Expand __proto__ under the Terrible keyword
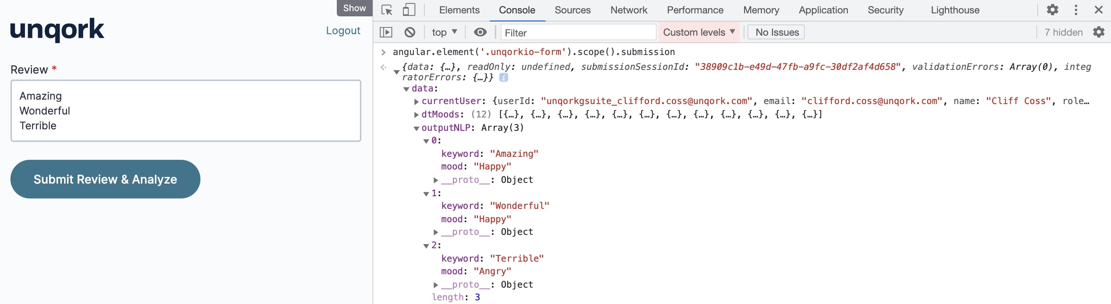This screenshot has width=1111, height=304. (x=436, y=285)
